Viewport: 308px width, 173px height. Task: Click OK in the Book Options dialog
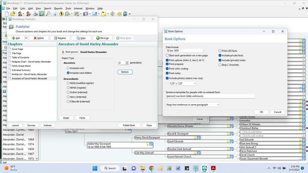click(261, 112)
